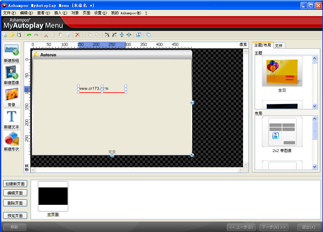This screenshot has height=232, width=323.
Task: Click the copy icon in the toolbar
Action: [x=53, y=35]
